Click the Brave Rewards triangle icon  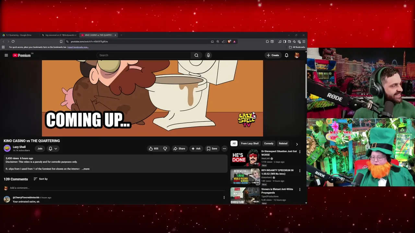coord(234,41)
